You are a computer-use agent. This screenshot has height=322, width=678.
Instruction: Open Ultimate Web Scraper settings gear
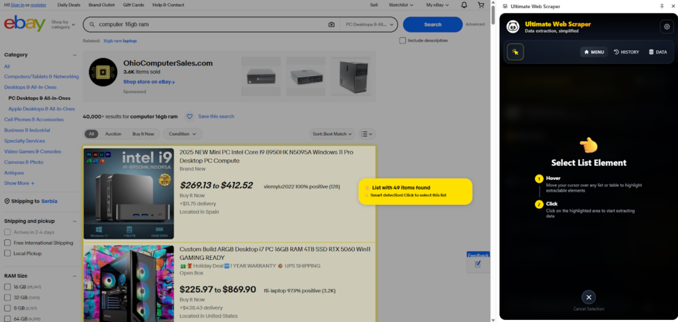coord(667,26)
